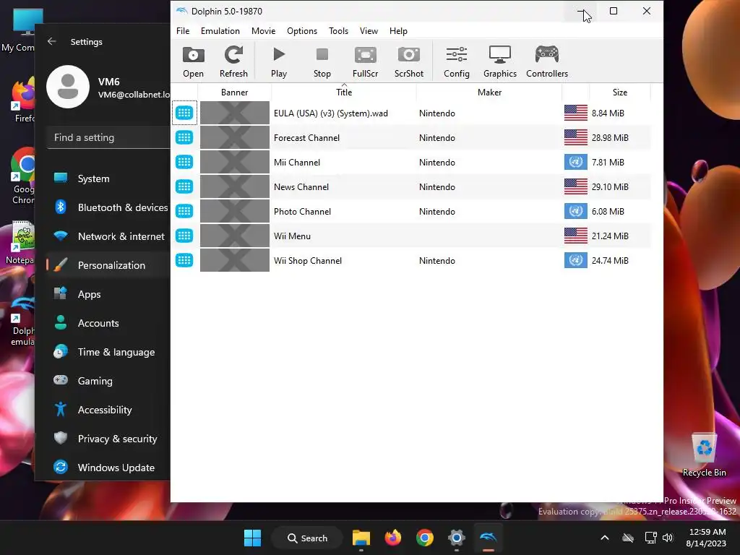The height and width of the screenshot is (555, 740).
Task: Refresh the game list
Action: [233, 62]
